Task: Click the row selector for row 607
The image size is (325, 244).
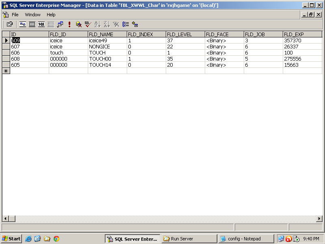Action: point(6,46)
